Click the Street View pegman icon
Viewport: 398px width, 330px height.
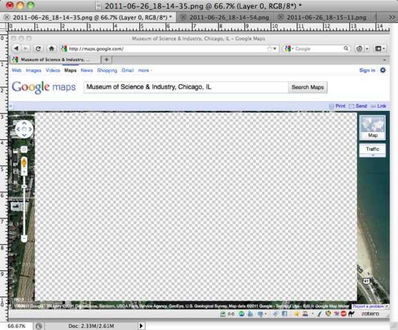pyautogui.click(x=24, y=162)
